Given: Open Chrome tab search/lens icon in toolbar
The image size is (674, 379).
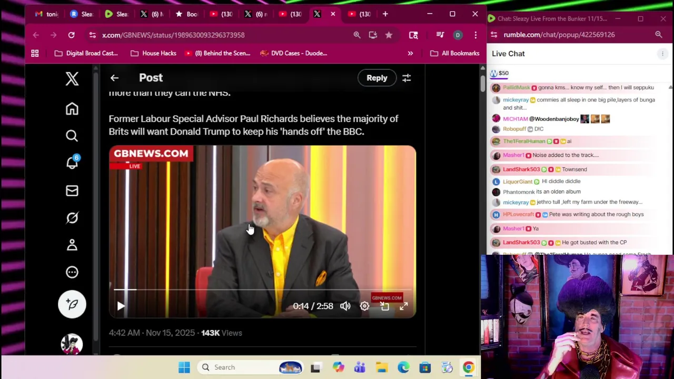Looking at the screenshot, I should coord(413,35).
